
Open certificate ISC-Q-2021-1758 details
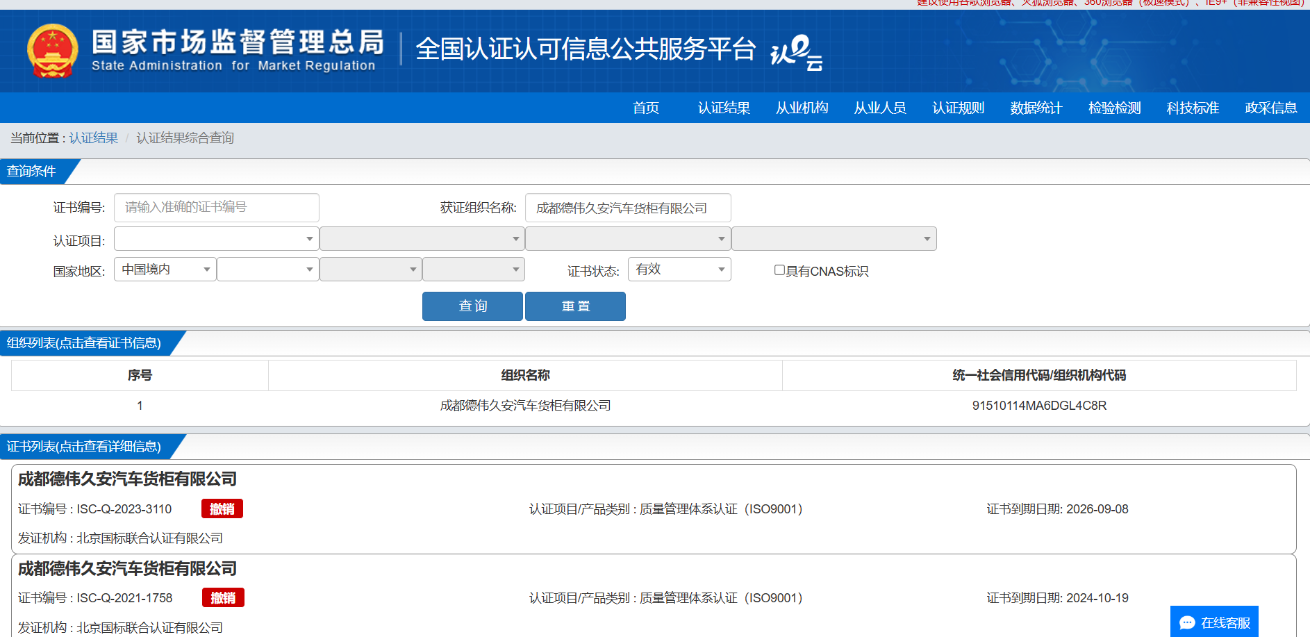[x=654, y=596]
